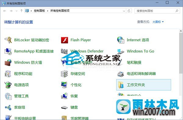Open the 电源选项 battery icon
Viewport: 183px width, 120px height.
pyautogui.click(x=8, y=85)
